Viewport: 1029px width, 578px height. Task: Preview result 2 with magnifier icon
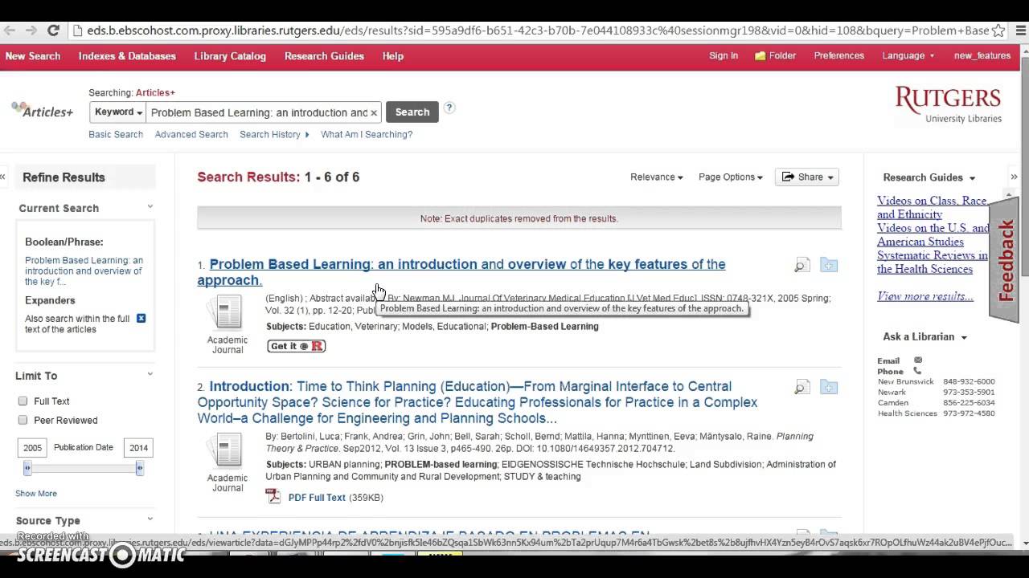pyautogui.click(x=801, y=388)
